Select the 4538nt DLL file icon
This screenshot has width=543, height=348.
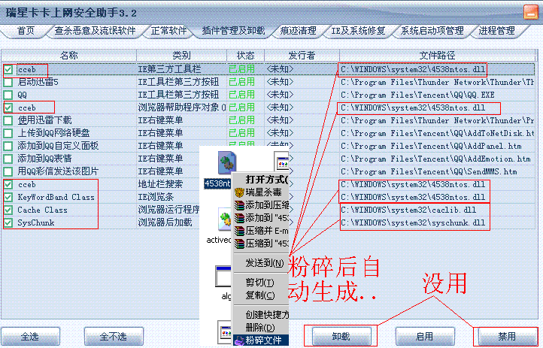point(227,162)
